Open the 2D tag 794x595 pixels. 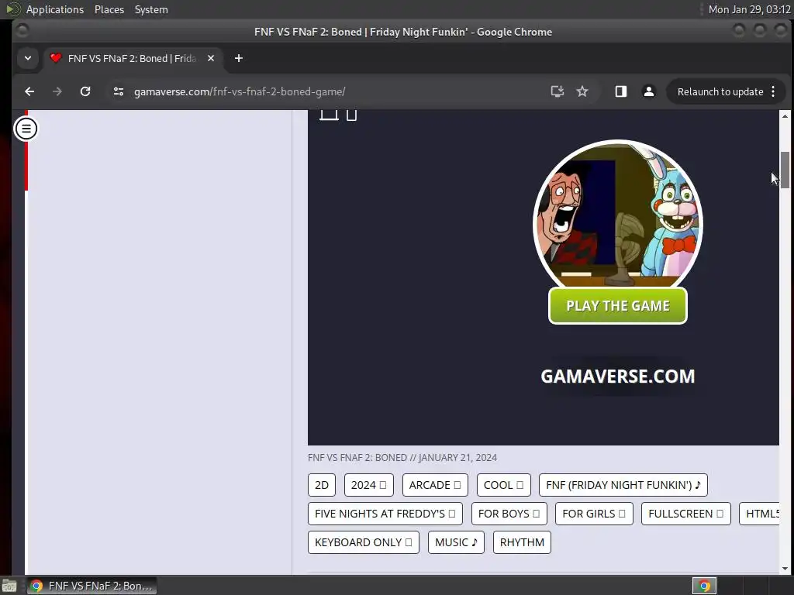click(x=322, y=485)
